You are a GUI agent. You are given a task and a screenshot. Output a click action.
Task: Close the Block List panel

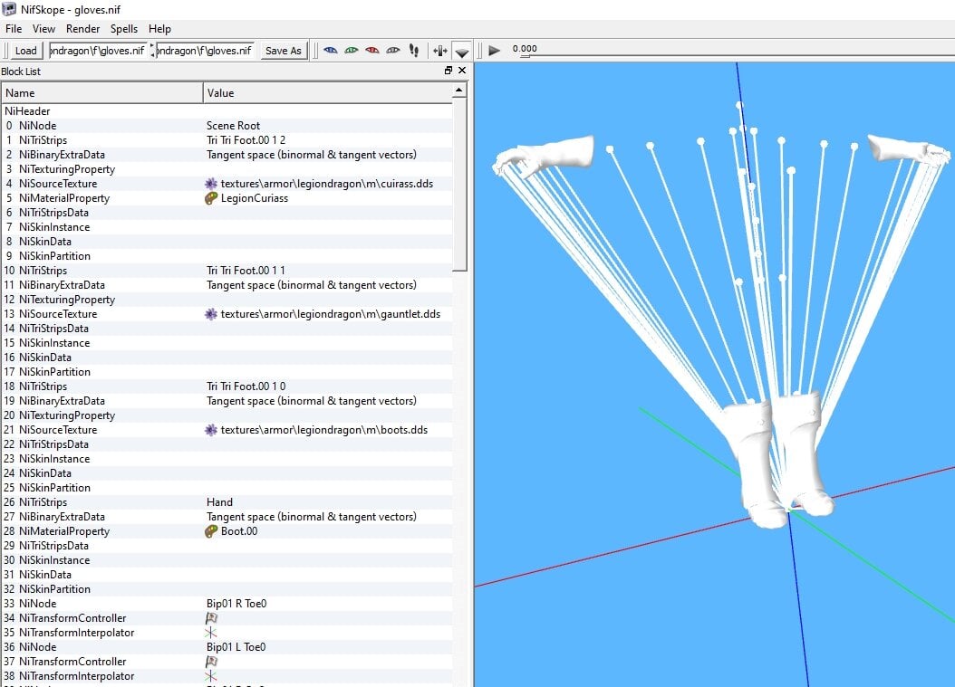462,71
